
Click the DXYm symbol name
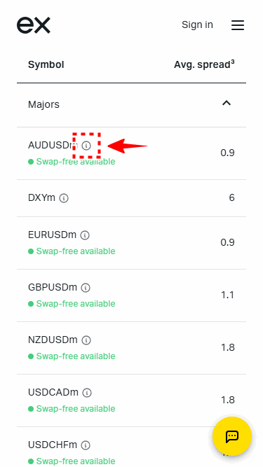42,197
